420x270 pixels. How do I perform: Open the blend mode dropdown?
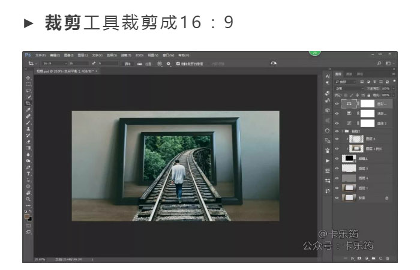click(349, 88)
